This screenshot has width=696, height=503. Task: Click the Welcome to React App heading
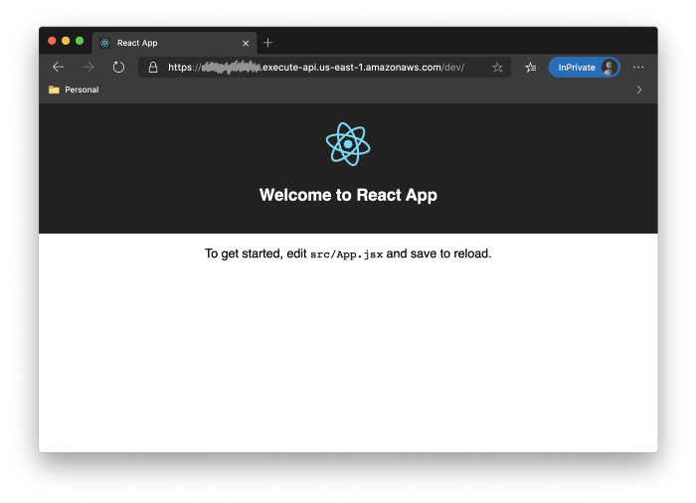(348, 195)
